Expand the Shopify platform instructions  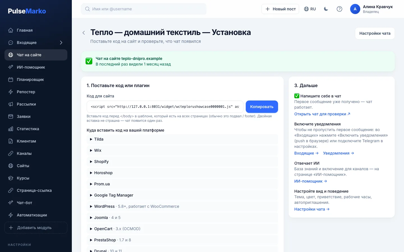click(182, 162)
